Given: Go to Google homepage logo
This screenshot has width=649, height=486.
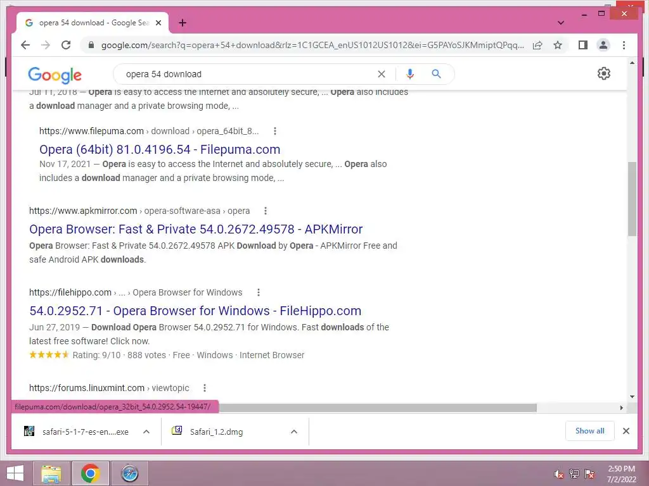Looking at the screenshot, I should tap(55, 75).
